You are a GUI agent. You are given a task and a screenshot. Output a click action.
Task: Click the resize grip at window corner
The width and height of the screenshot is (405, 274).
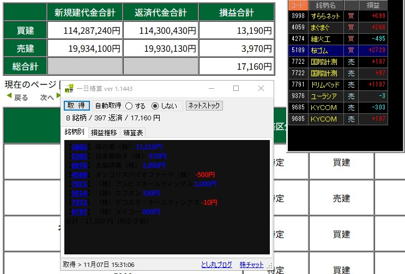click(x=270, y=267)
